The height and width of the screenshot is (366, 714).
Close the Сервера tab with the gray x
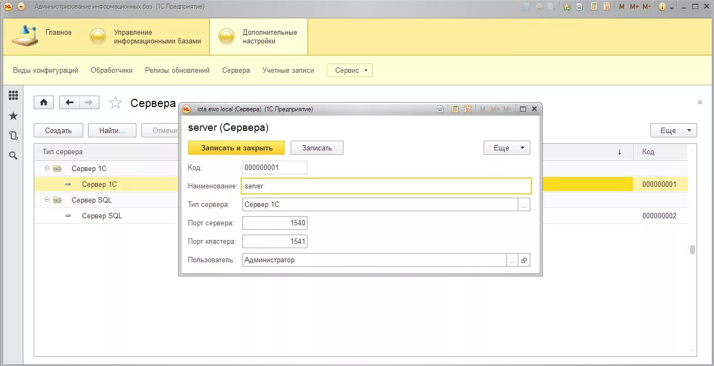click(700, 102)
